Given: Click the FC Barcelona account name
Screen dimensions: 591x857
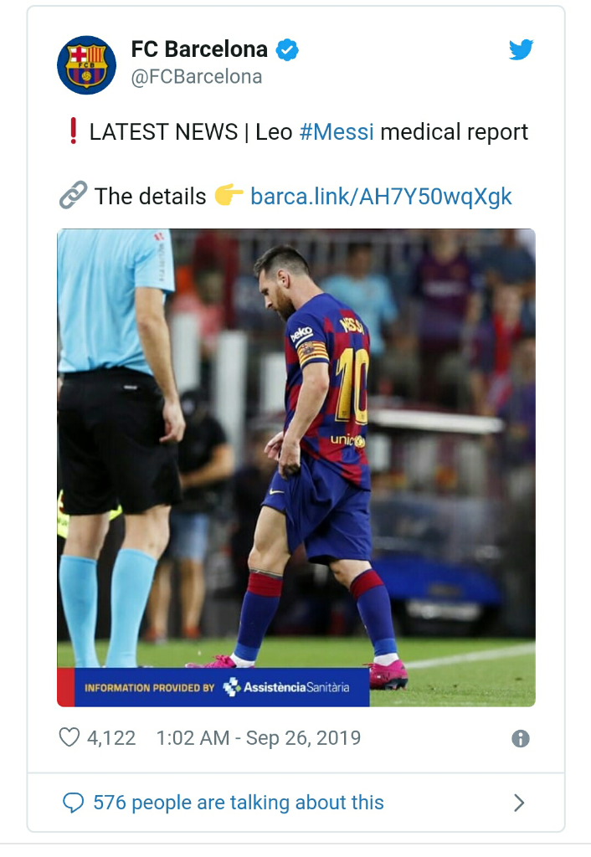Looking at the screenshot, I should point(199,49).
